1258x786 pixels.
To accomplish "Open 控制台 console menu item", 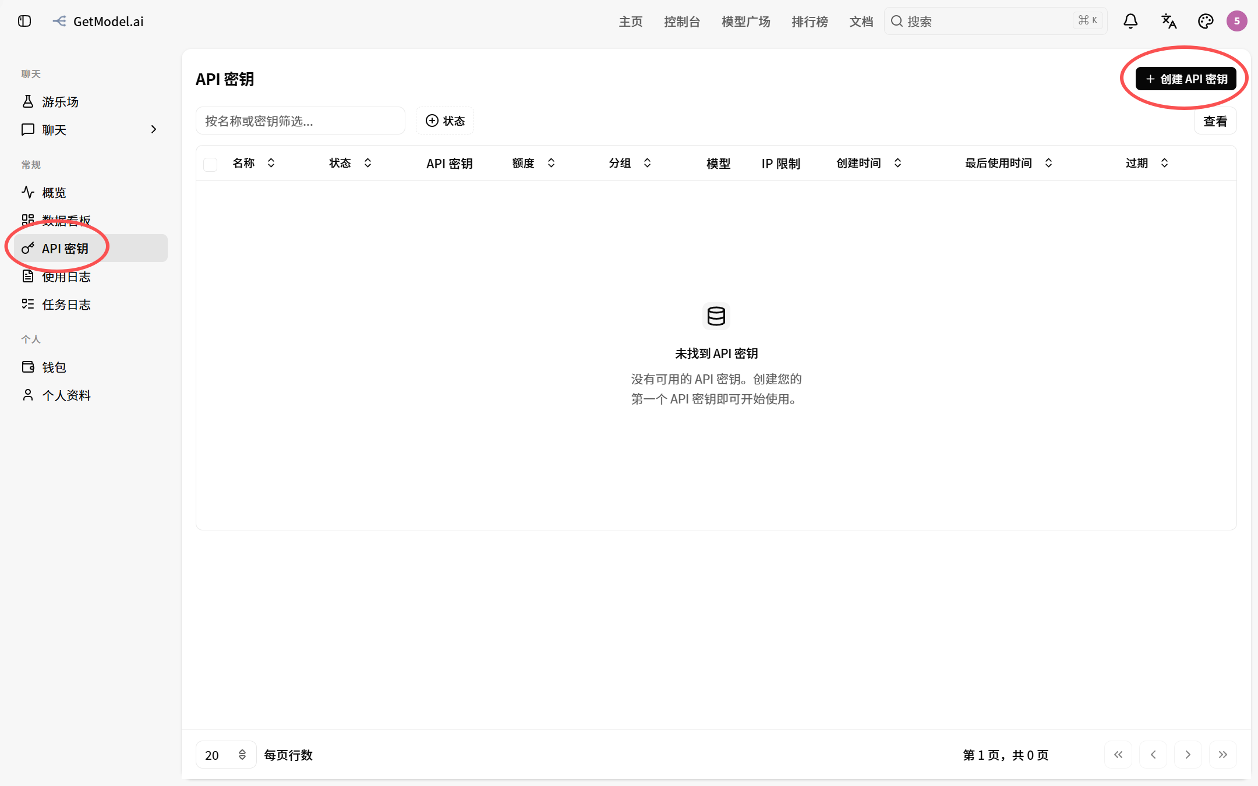I will click(681, 22).
